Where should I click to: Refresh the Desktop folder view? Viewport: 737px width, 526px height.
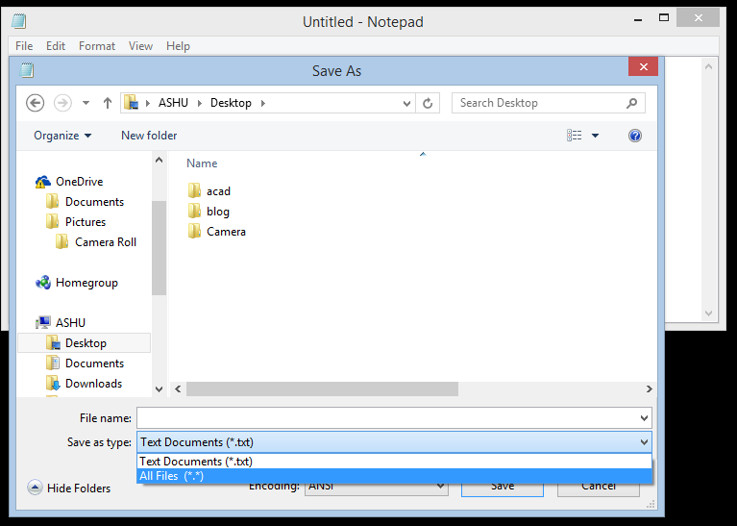[x=428, y=103]
